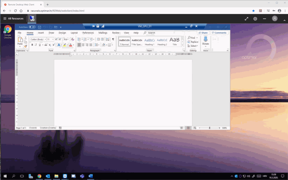Image resolution: width=288 pixels, height=180 pixels.
Task: Collapse the ribbon with the chevron
Action: (227, 51)
